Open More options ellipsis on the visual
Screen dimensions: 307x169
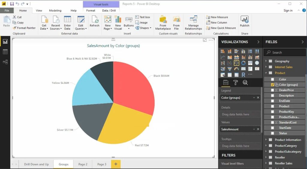coord(211,40)
